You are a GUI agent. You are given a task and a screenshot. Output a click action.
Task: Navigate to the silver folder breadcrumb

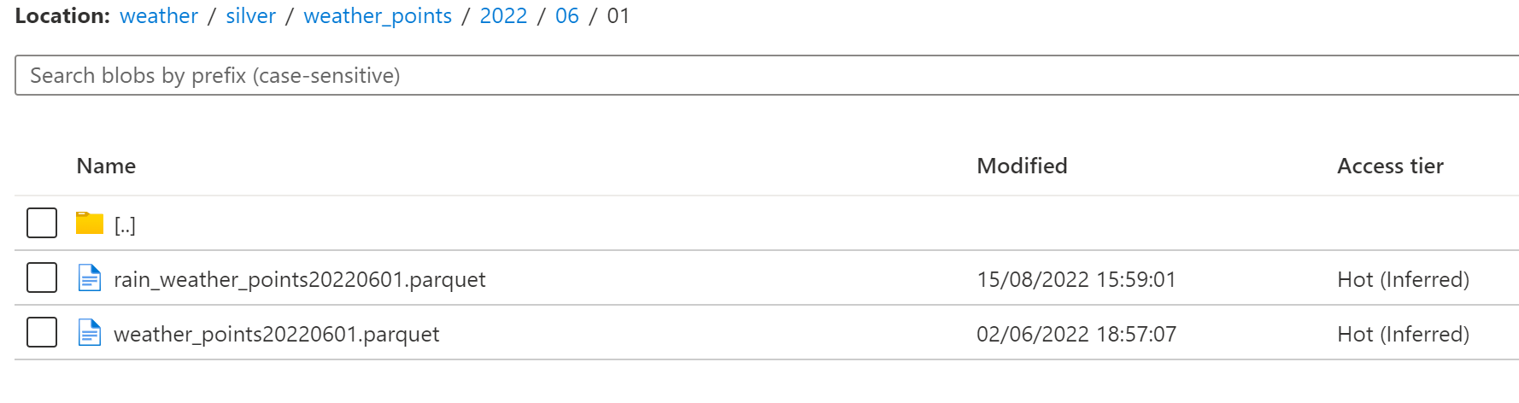[x=250, y=16]
